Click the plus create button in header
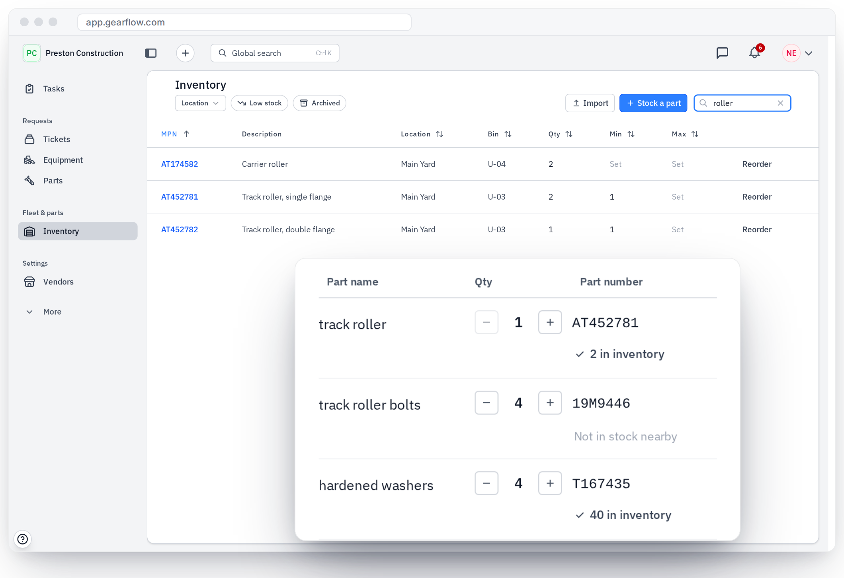Image resolution: width=844 pixels, height=578 pixels. coord(185,53)
